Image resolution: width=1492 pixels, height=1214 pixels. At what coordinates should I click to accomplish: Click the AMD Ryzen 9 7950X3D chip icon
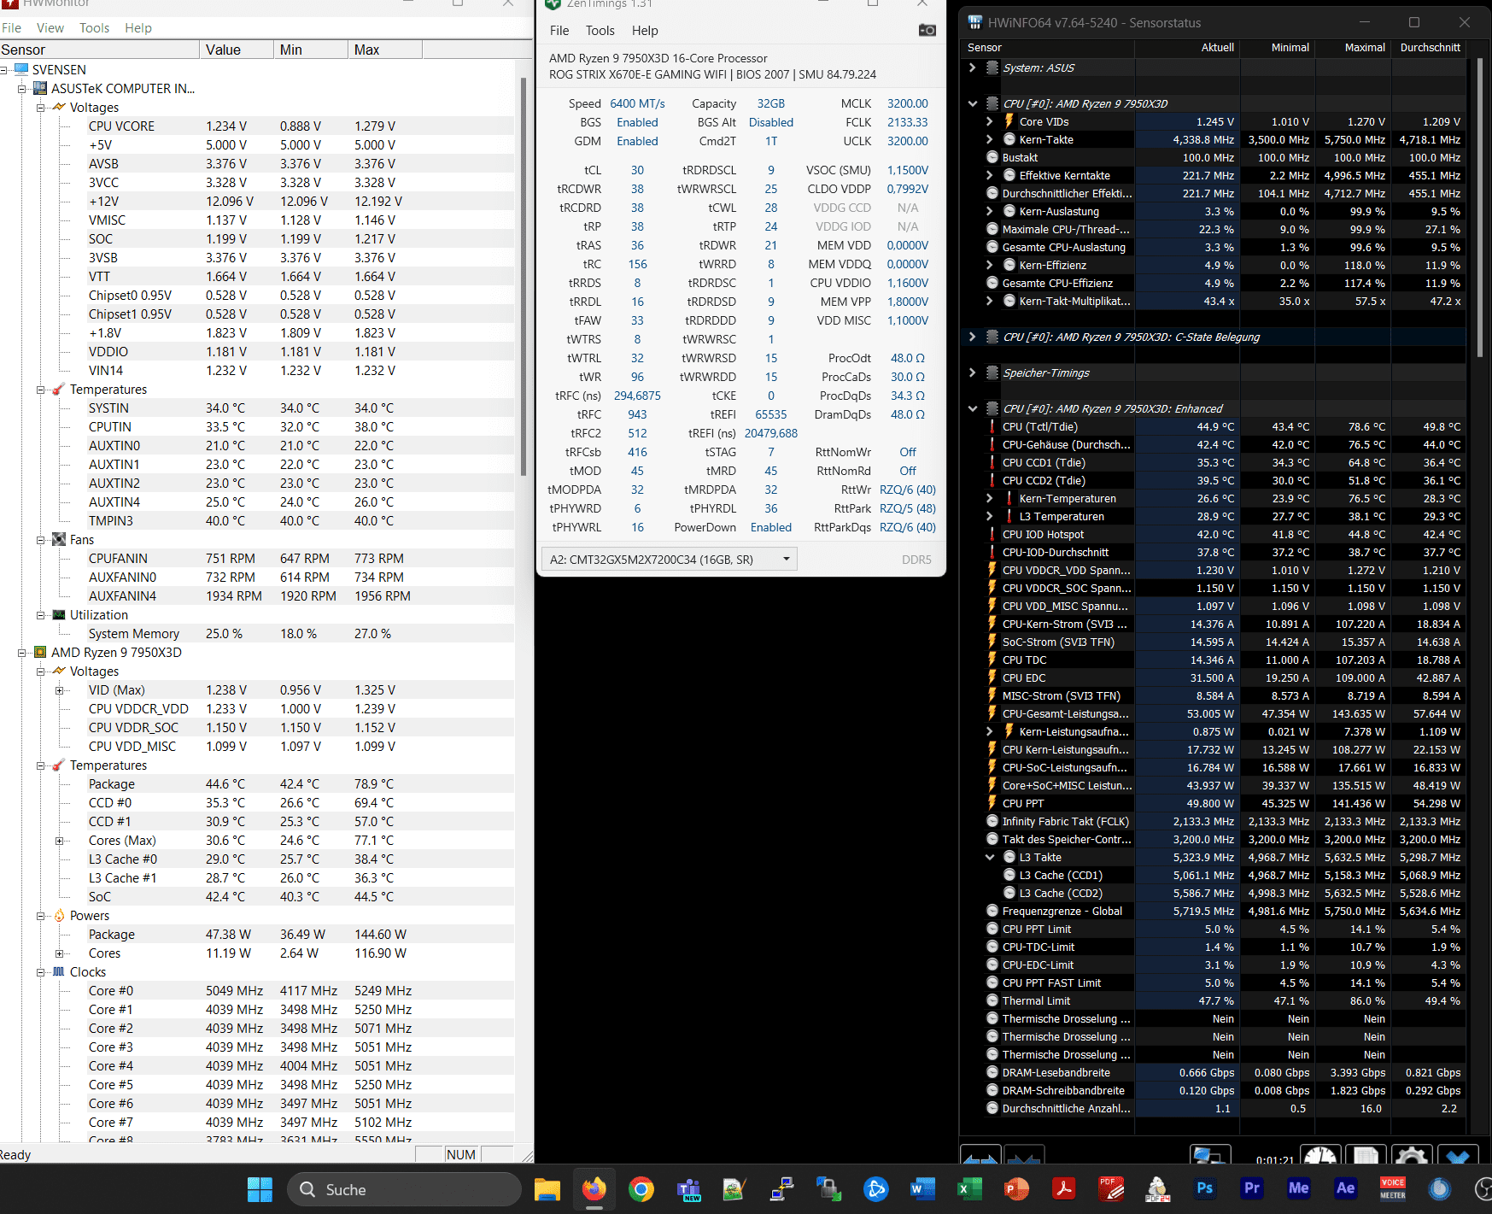click(40, 652)
